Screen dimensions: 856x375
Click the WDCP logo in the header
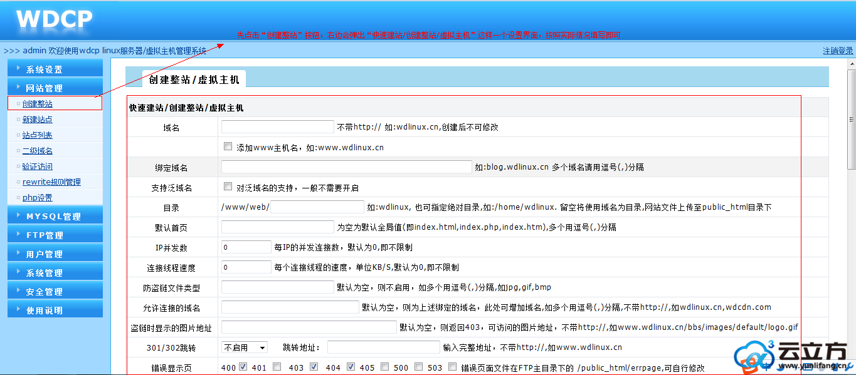(54, 19)
